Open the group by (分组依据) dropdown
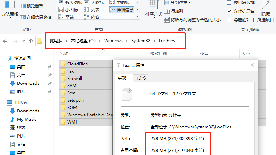Screen dimensions: 276x155 click(177, 3)
